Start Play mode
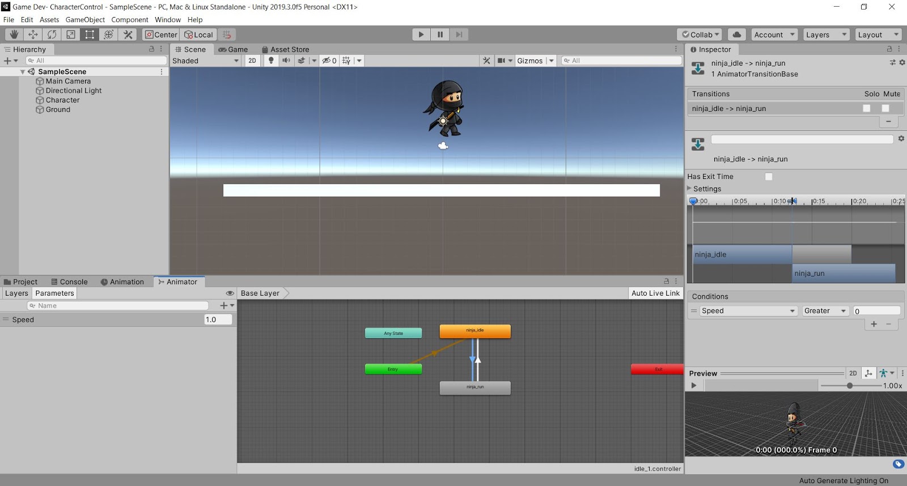The image size is (907, 486). point(421,35)
